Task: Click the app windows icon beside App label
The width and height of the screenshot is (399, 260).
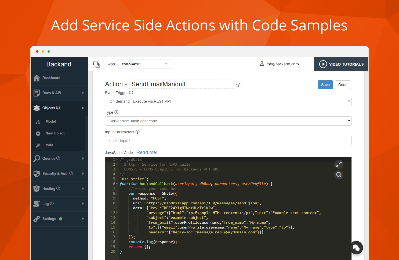Action: [x=96, y=64]
